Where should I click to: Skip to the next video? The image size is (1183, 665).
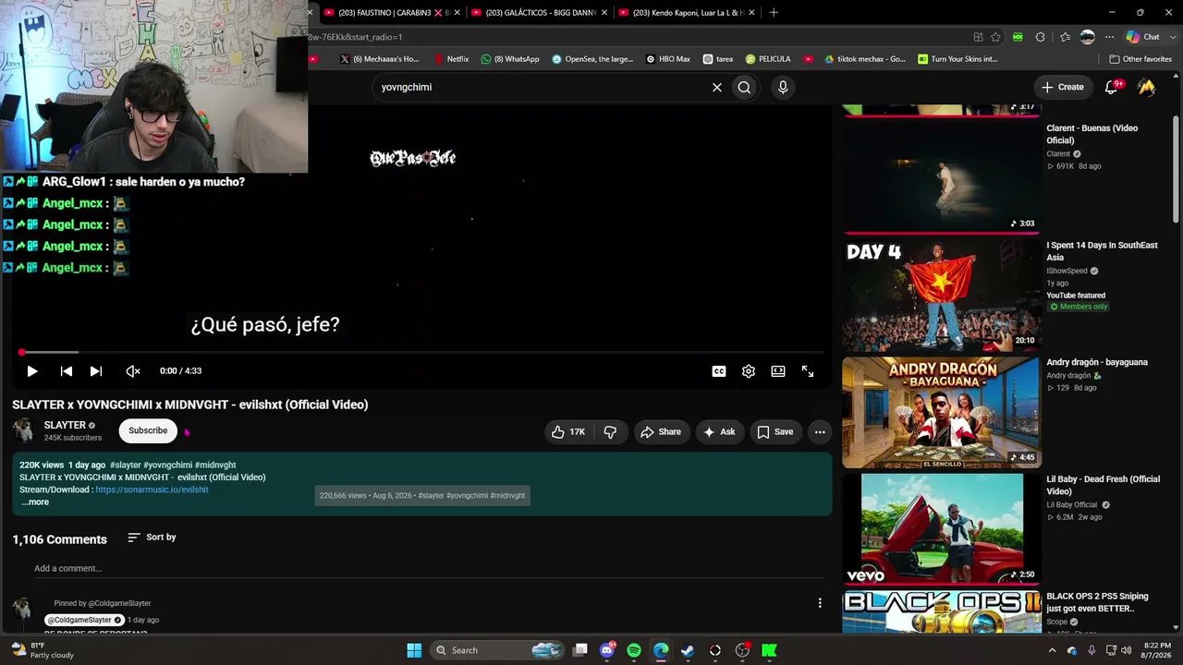pyautogui.click(x=96, y=371)
